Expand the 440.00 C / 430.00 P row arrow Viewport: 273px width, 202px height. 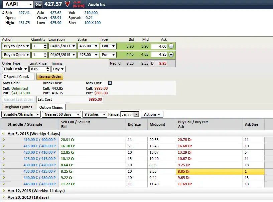click(x=3, y=178)
